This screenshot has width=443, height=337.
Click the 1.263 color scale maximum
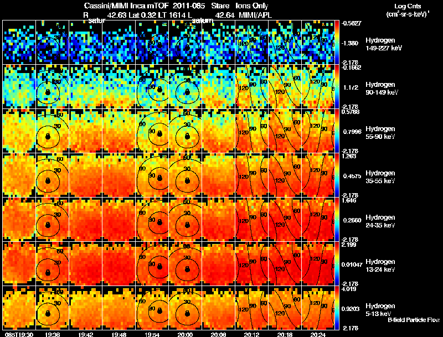349,156
